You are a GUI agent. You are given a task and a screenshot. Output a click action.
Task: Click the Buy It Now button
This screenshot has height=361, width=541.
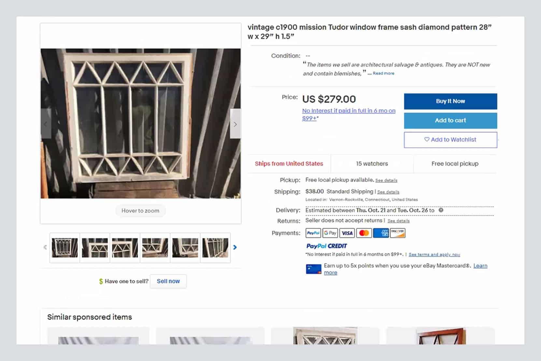coord(450,101)
